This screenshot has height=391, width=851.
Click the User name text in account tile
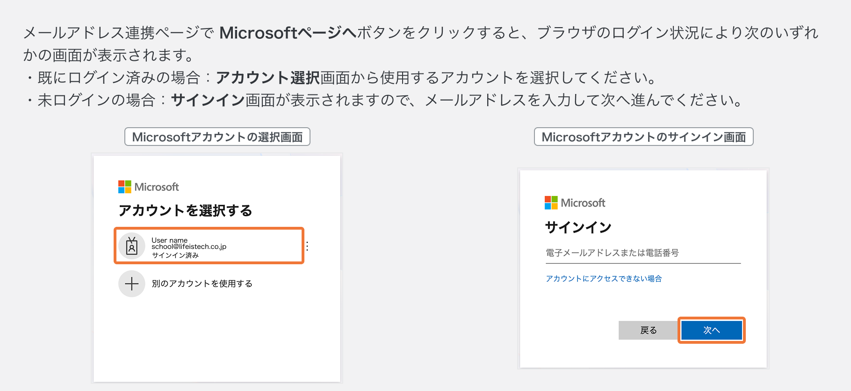pyautogui.click(x=169, y=240)
